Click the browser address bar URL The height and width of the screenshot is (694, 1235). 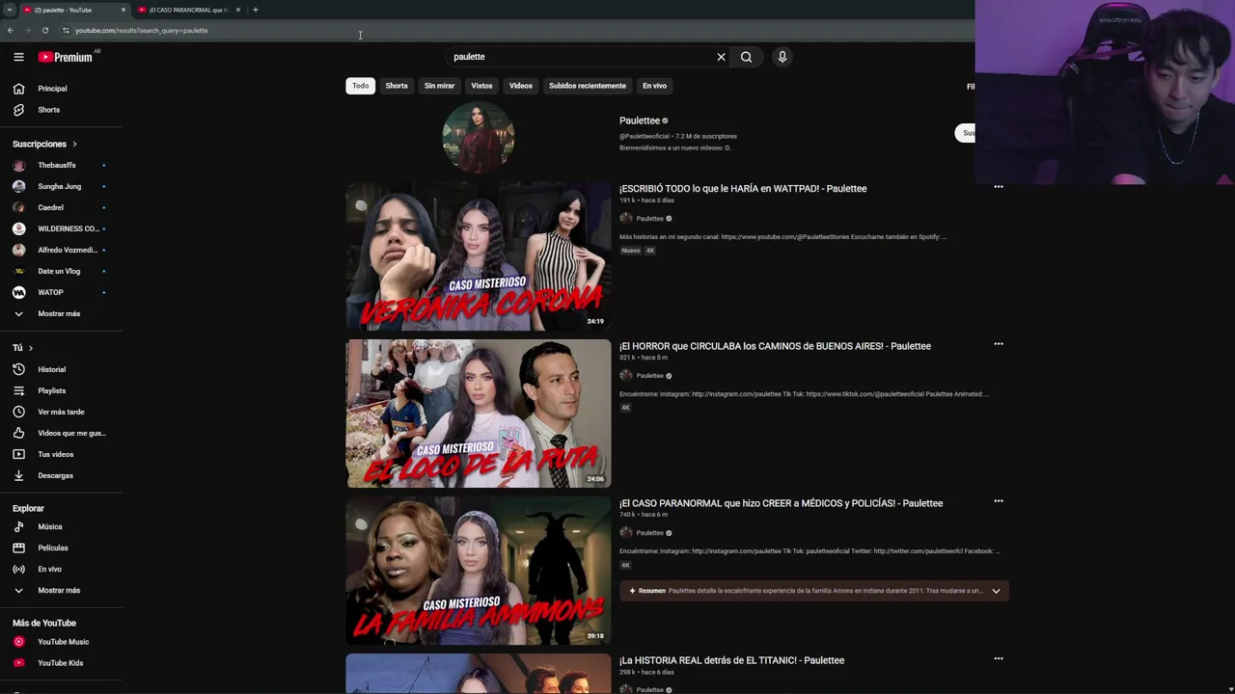(x=142, y=30)
